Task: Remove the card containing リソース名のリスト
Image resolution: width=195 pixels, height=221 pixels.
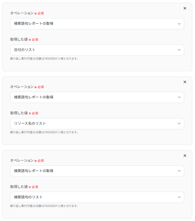Action: point(185,82)
